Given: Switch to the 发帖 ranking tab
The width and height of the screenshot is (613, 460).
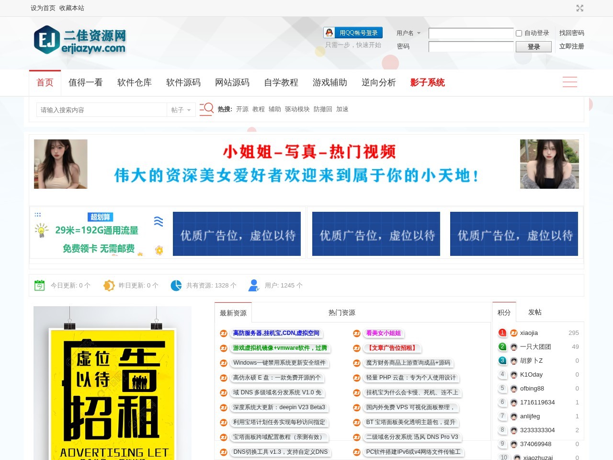Looking at the screenshot, I should click(x=534, y=312).
